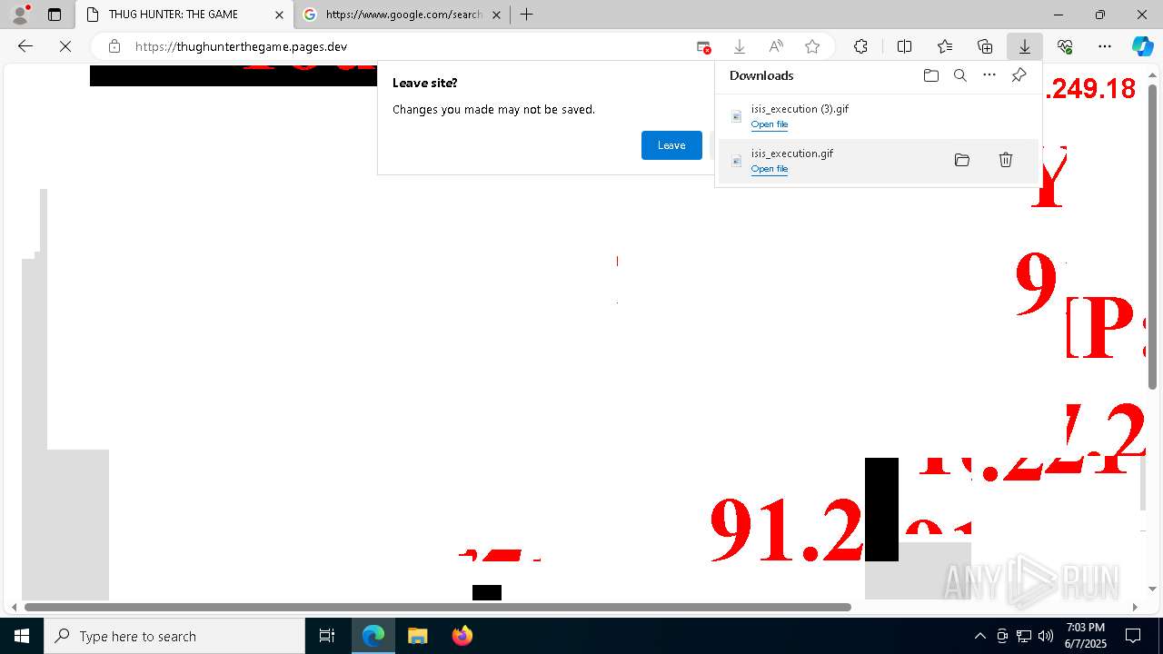Launch the Copilot sidebar
1163x654 pixels.
pyautogui.click(x=1142, y=46)
